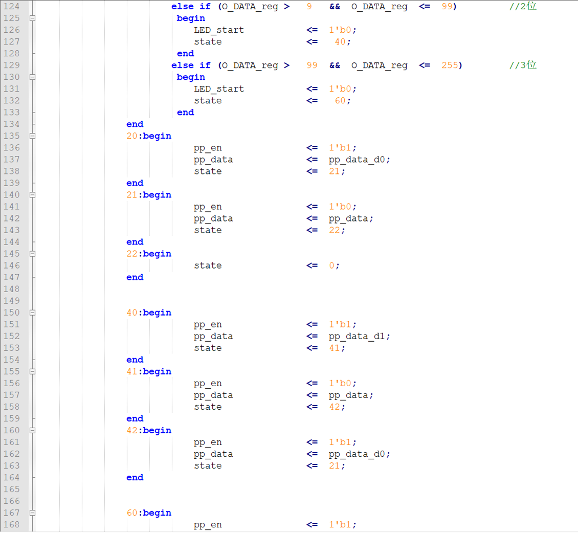578x533 pixels.
Task: Select line number 165 in the margin
Action: (x=11, y=490)
